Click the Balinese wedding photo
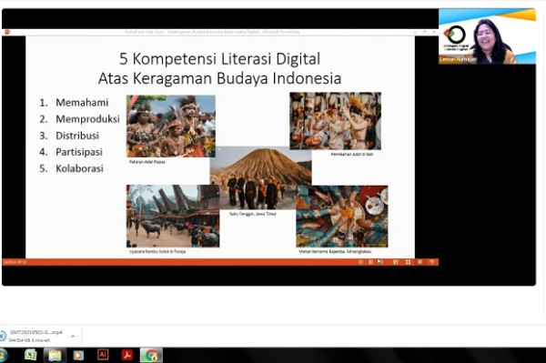Screen dimensions: 546x363 coord(335,121)
